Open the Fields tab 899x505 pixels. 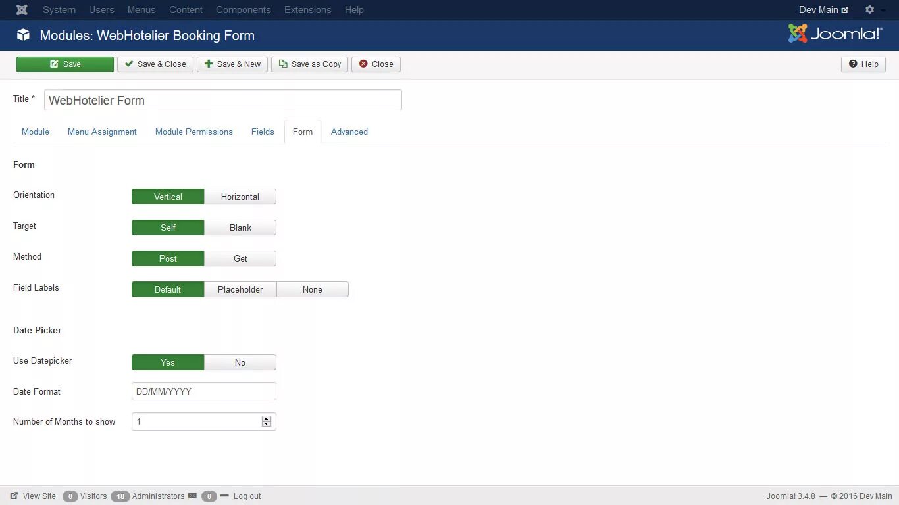coord(263,132)
